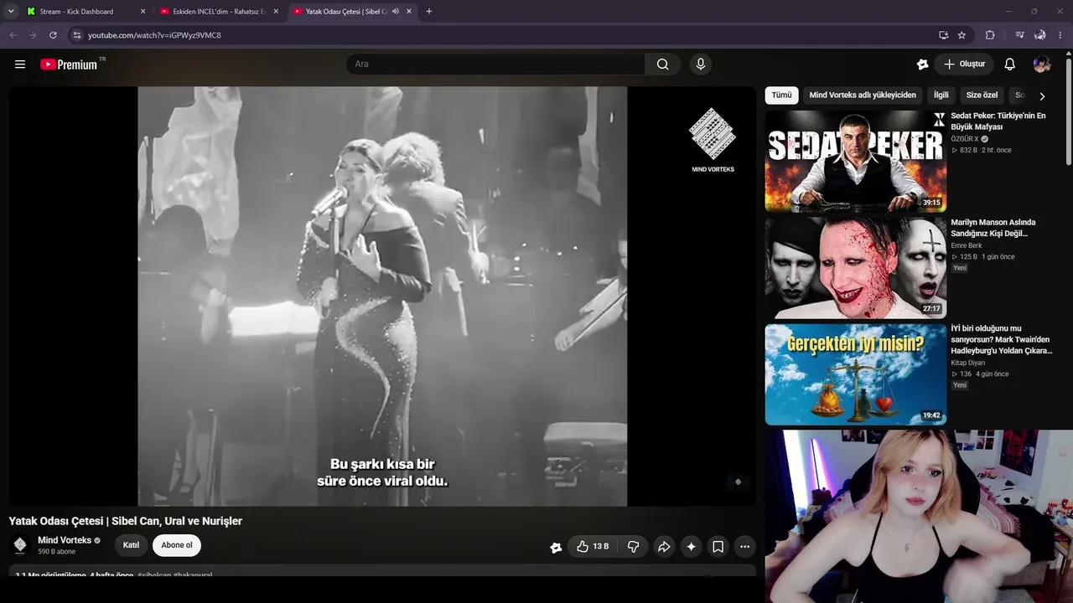
Task: Open Emre Berk channel link
Action: (x=966, y=245)
